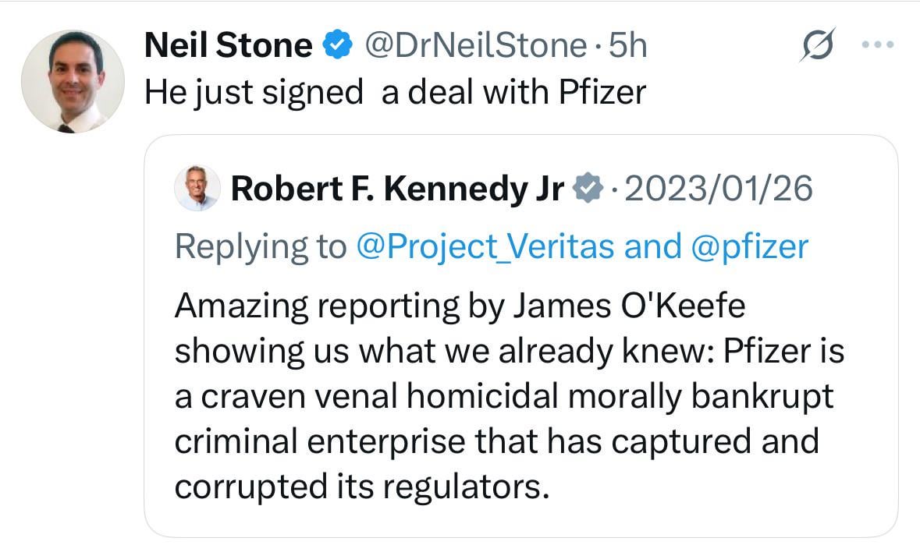Open the @pfizer mention link
This screenshot has height=545, width=920.
(748, 246)
